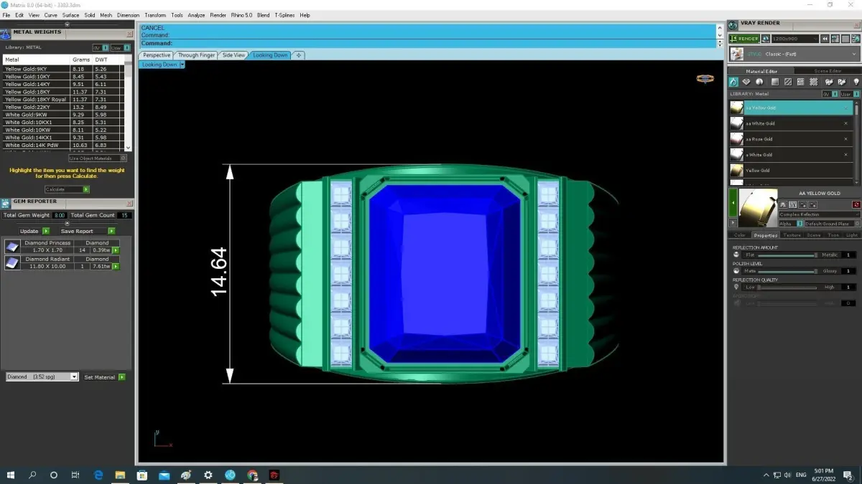The width and height of the screenshot is (862, 484).
Task: Open the Default Ground Plane dropdown
Action: tap(832, 224)
